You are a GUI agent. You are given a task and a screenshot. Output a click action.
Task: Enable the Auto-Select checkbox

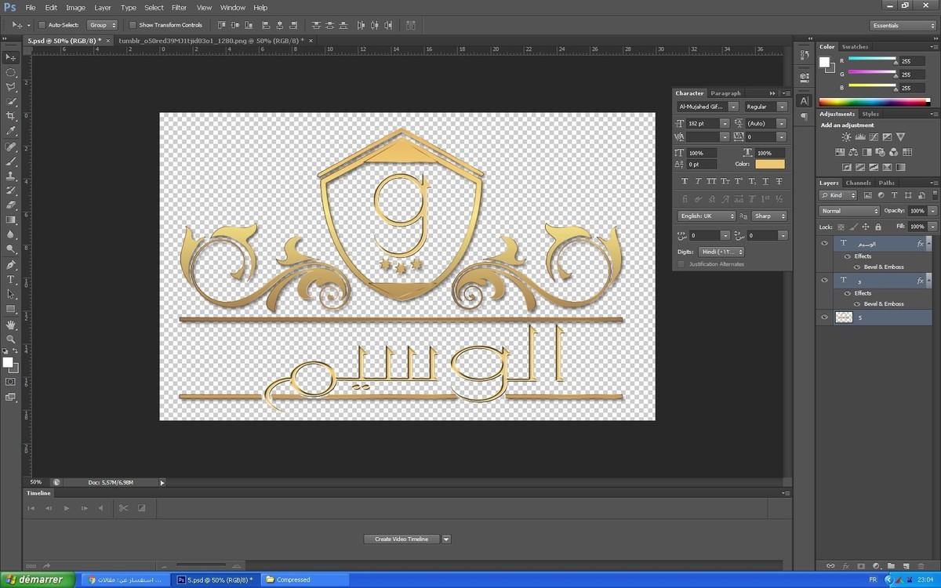pos(42,25)
